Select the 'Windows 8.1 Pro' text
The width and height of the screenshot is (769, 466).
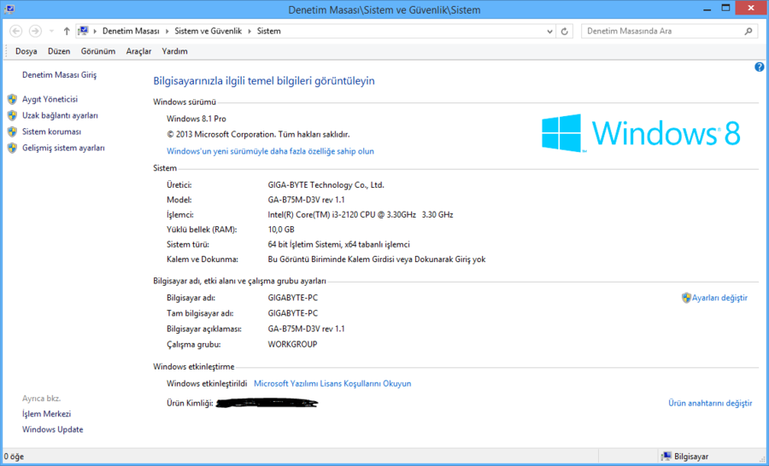point(197,119)
